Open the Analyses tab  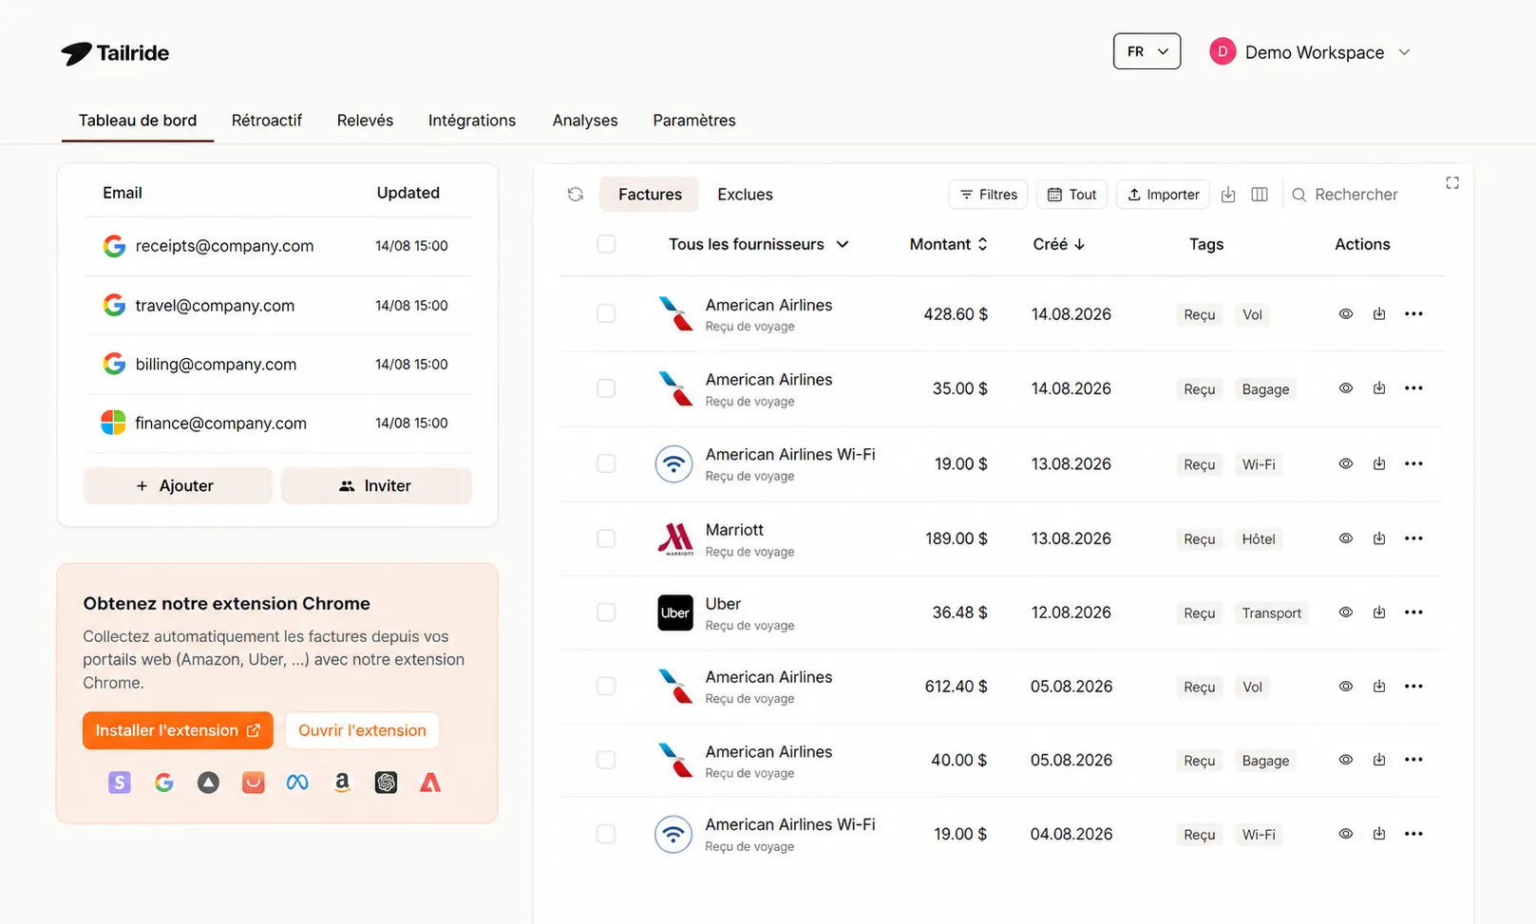click(x=585, y=121)
